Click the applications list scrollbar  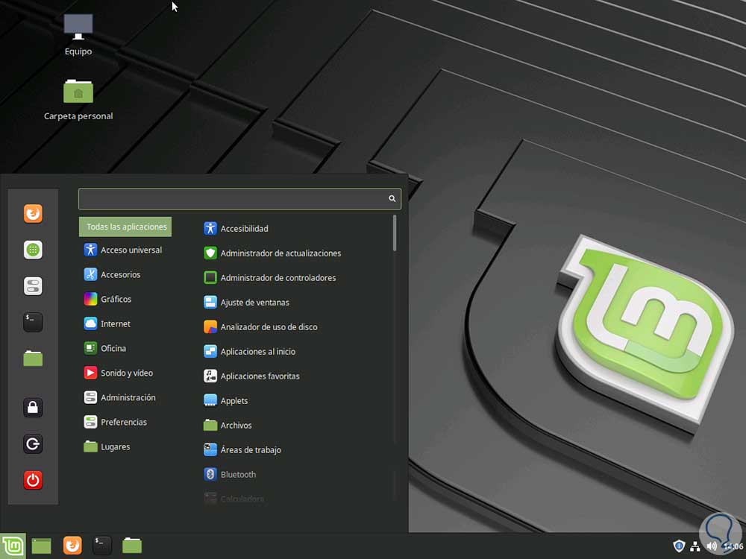pyautogui.click(x=395, y=233)
